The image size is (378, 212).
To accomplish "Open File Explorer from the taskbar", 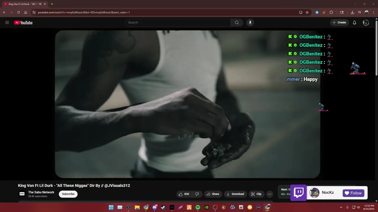I will 137,207.
